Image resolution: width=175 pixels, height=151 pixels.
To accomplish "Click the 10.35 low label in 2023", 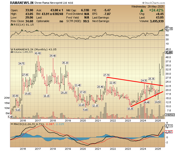I will tap(130, 109).
